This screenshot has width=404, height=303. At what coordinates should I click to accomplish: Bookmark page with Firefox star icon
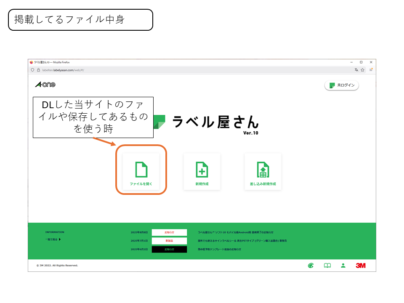[362, 70]
